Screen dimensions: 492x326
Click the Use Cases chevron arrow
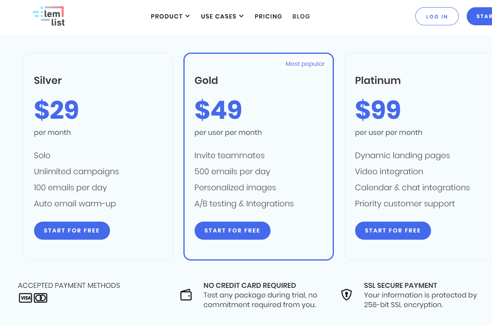tap(241, 16)
